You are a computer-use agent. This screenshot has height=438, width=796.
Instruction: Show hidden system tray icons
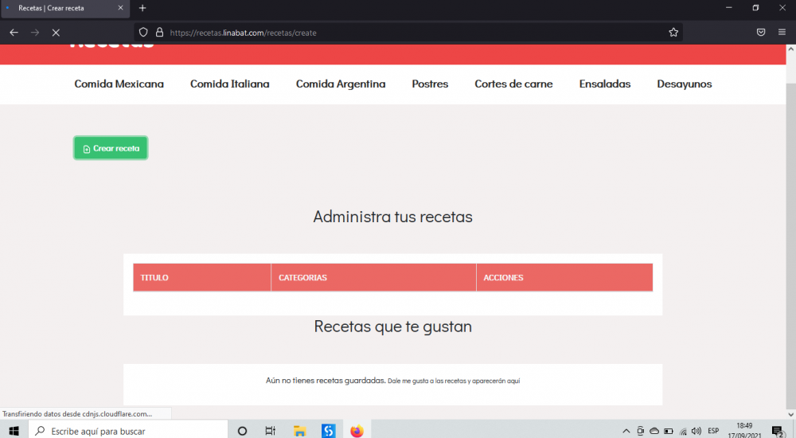click(x=626, y=431)
